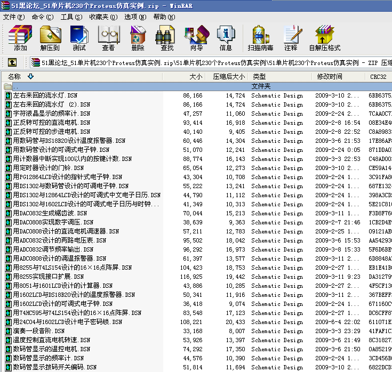Click the archive icon in address bar
This screenshot has width=392, height=372.
click(36, 62)
